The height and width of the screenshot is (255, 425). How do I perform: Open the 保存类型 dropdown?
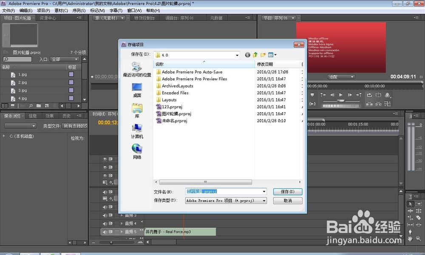pyautogui.click(x=226, y=201)
